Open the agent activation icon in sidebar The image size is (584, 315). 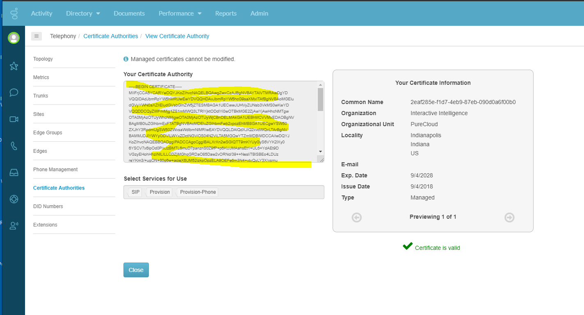click(x=14, y=225)
